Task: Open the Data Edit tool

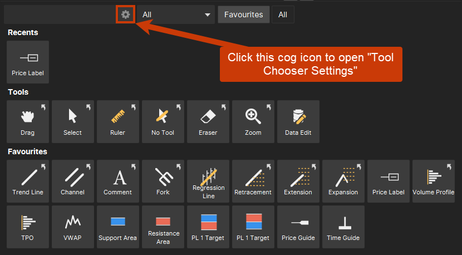Action: coord(298,121)
